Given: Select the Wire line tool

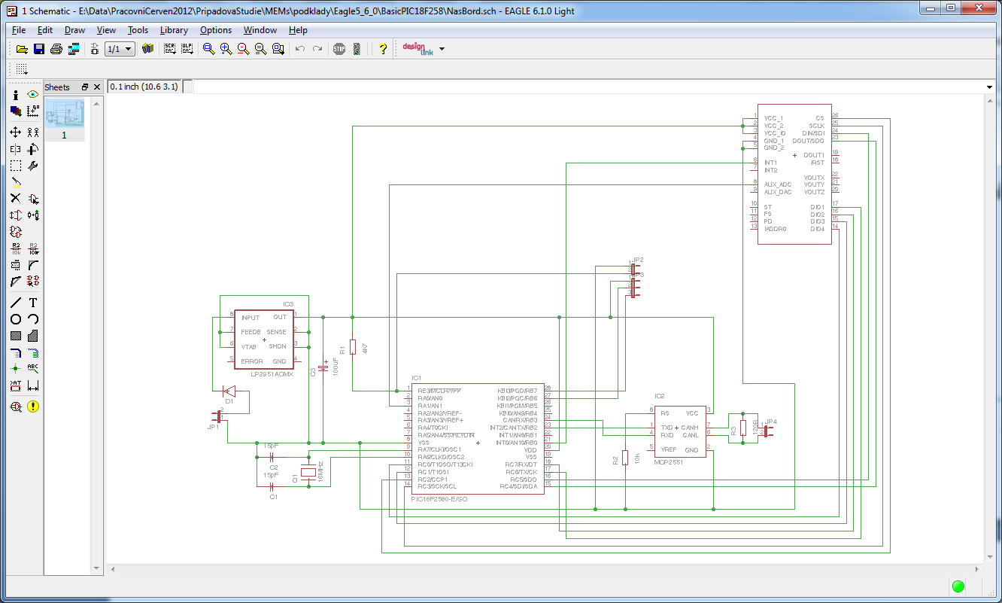Looking at the screenshot, I should point(16,303).
